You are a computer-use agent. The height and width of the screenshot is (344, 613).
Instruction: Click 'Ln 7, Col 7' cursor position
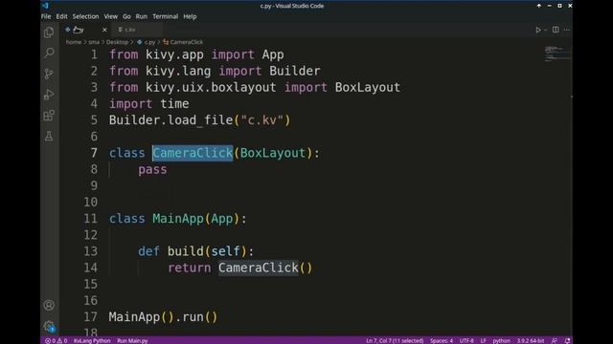pos(395,340)
